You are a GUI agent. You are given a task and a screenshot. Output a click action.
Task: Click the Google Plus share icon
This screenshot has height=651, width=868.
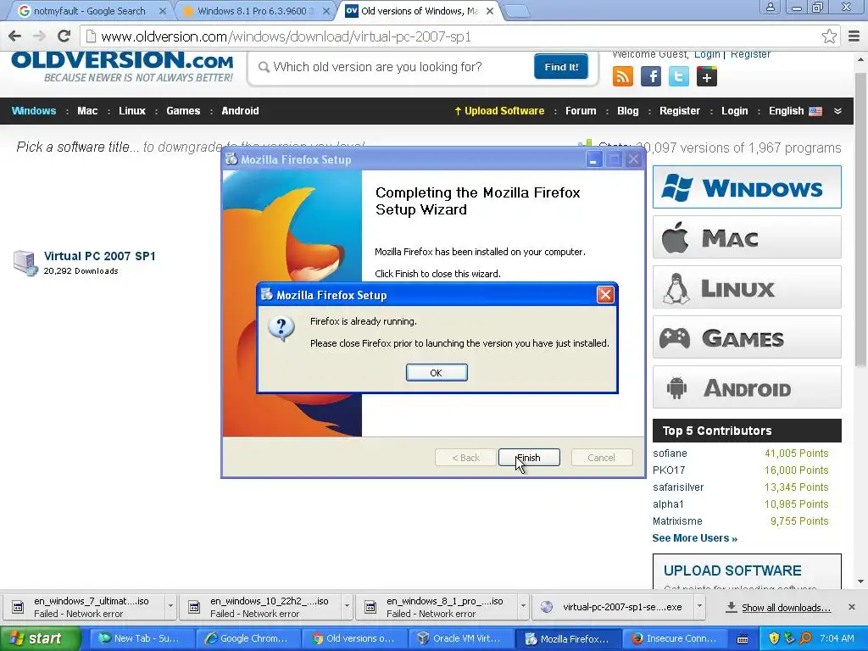706,76
